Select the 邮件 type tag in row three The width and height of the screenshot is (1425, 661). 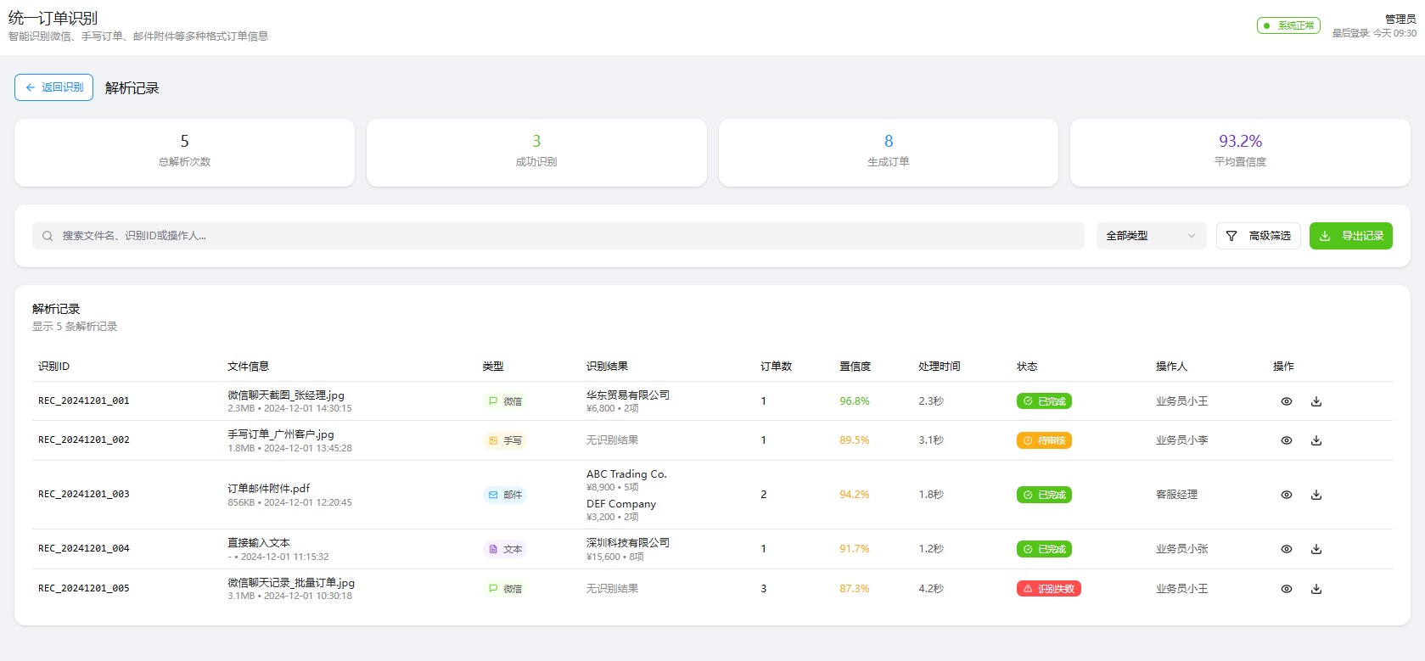505,495
